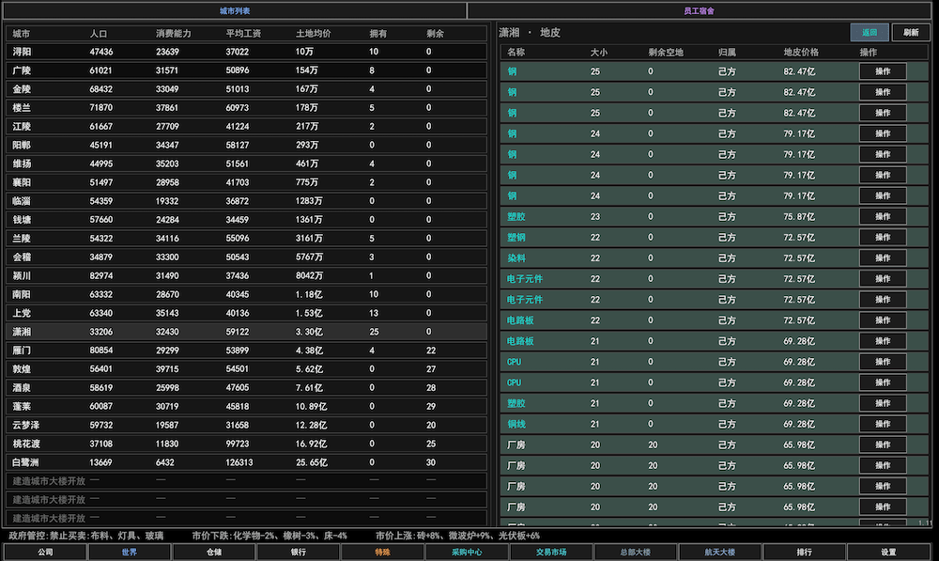939x561 pixels.
Task: Select the 浔阳 city row
Action: [x=246, y=52]
